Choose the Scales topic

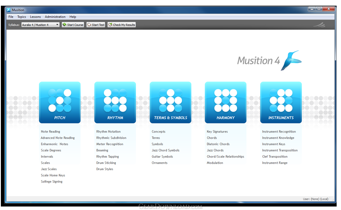pyautogui.click(x=45, y=163)
